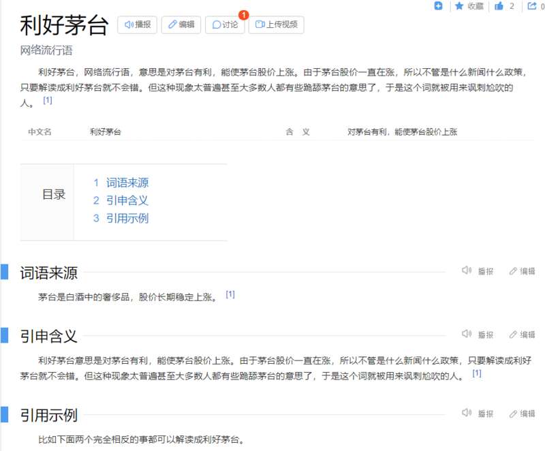Click the 播报 text in 词语来源 section
The width and height of the screenshot is (545, 451).
(x=486, y=271)
